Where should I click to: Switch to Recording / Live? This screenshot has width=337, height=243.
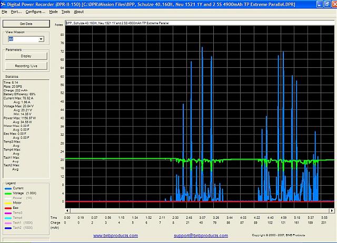click(x=26, y=66)
